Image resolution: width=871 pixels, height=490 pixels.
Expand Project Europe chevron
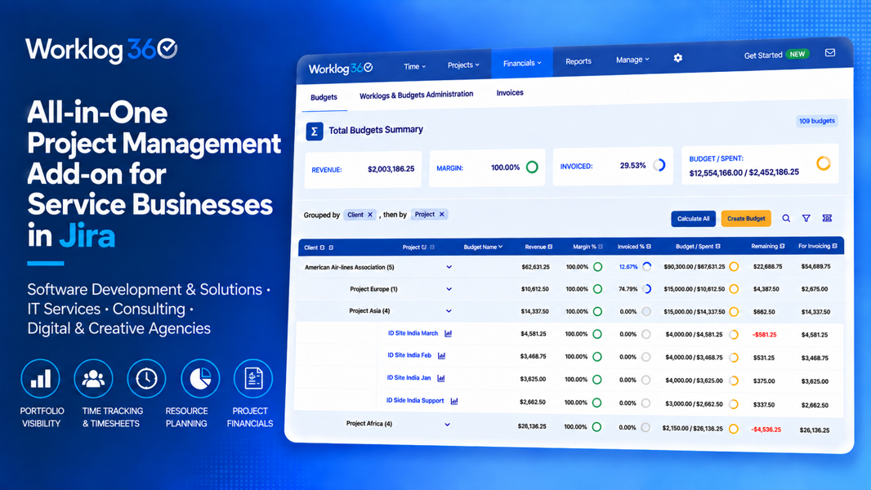(x=449, y=289)
